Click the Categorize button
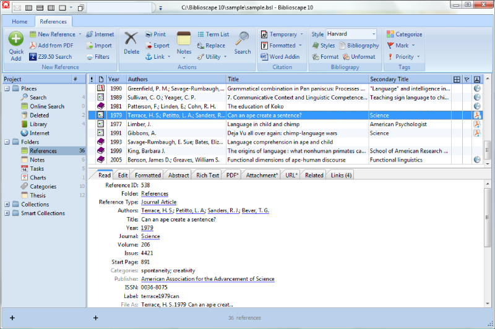The image size is (495, 329). [x=405, y=34]
